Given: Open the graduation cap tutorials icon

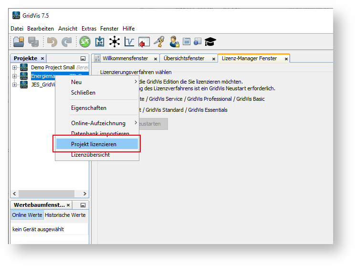Looking at the screenshot, I should 210,42.
